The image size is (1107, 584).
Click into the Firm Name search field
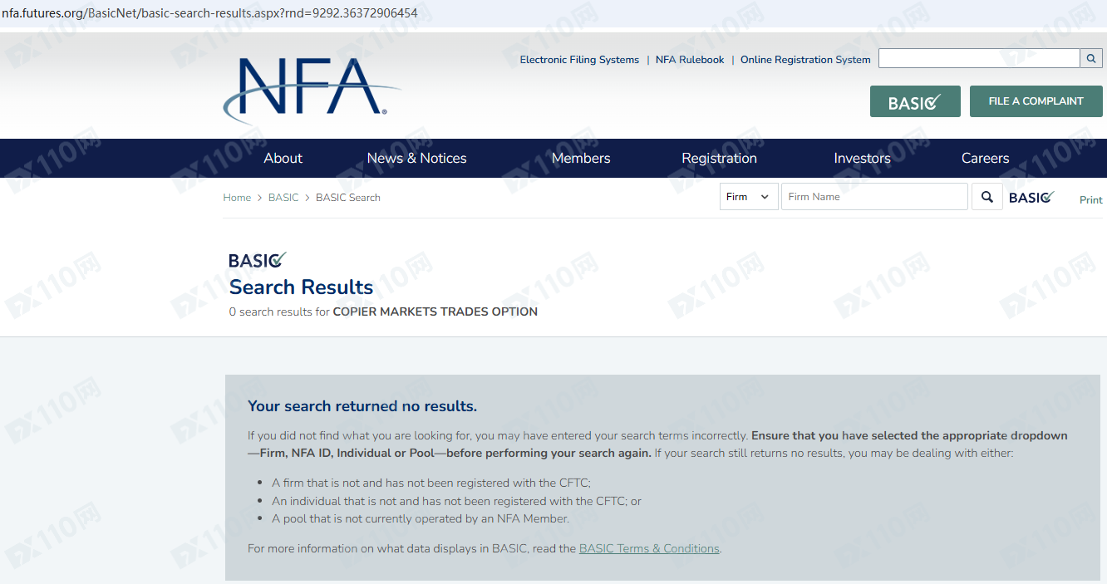pos(874,197)
